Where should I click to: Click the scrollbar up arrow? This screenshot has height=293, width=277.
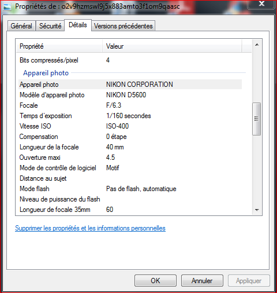pos(257,45)
